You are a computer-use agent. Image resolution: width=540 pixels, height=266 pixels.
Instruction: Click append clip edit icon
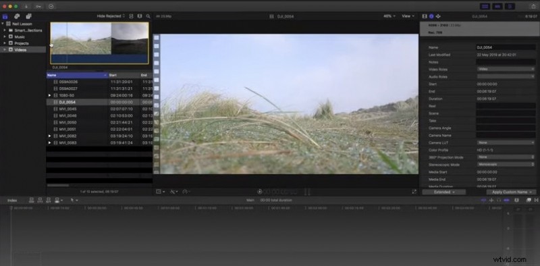(x=48, y=201)
